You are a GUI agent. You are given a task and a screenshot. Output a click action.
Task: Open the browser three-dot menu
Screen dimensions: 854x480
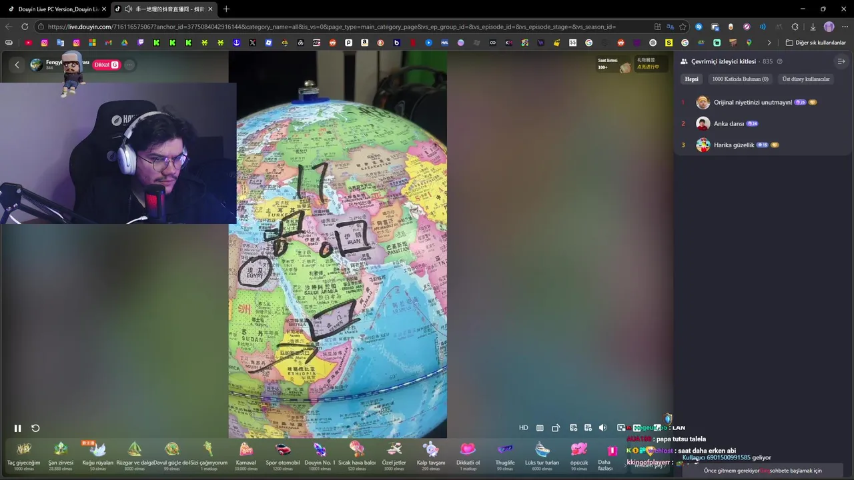pyautogui.click(x=845, y=27)
